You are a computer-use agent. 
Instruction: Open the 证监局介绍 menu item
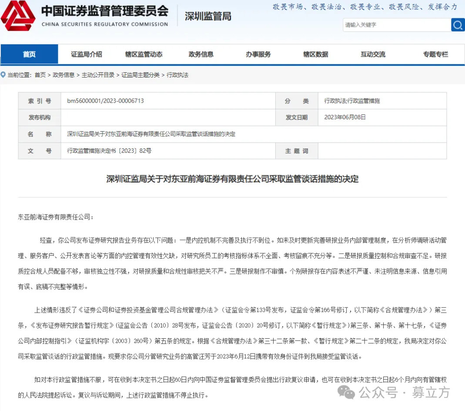[x=87, y=54]
